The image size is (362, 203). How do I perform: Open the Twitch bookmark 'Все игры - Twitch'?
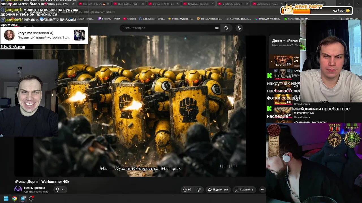point(109,19)
